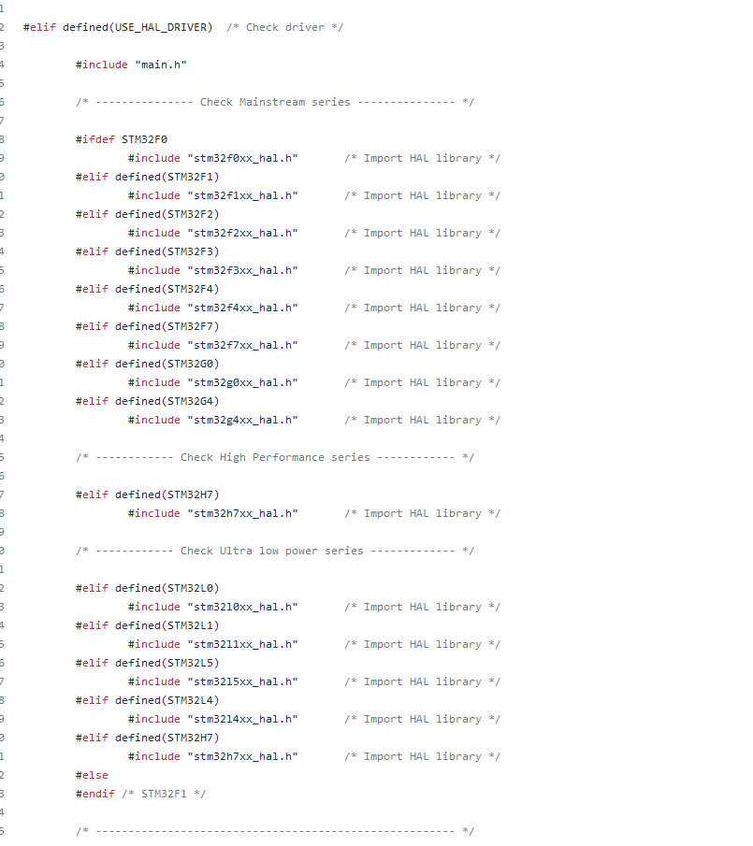The width and height of the screenshot is (753, 846).
Task: Select the "Check Mainstream series" comment line
Action: [x=275, y=102]
